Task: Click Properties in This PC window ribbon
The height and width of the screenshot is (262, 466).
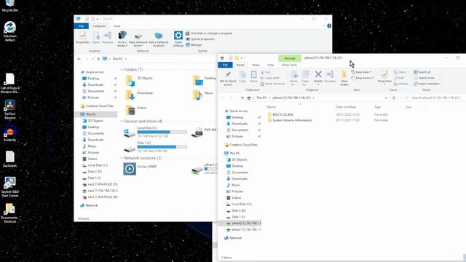Action: pos(82,38)
